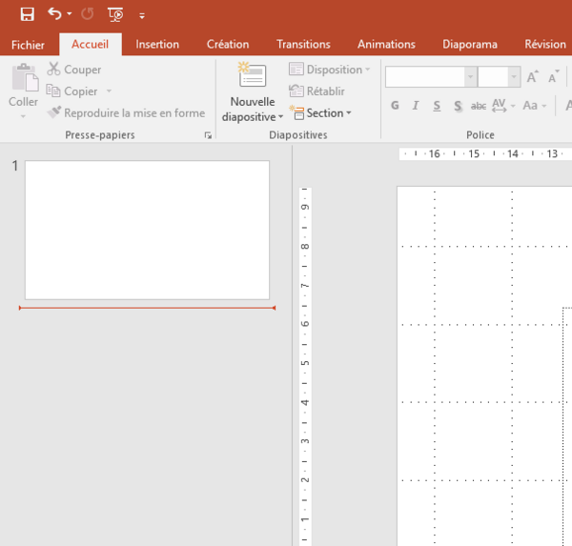Toggle bold with the G button

tap(395, 106)
